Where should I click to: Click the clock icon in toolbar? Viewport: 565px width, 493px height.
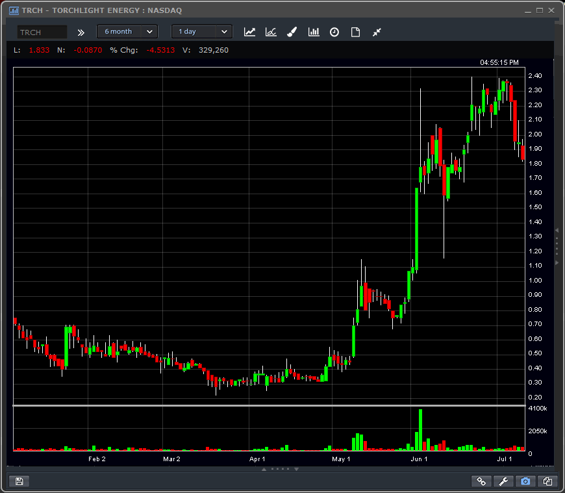[x=334, y=32]
